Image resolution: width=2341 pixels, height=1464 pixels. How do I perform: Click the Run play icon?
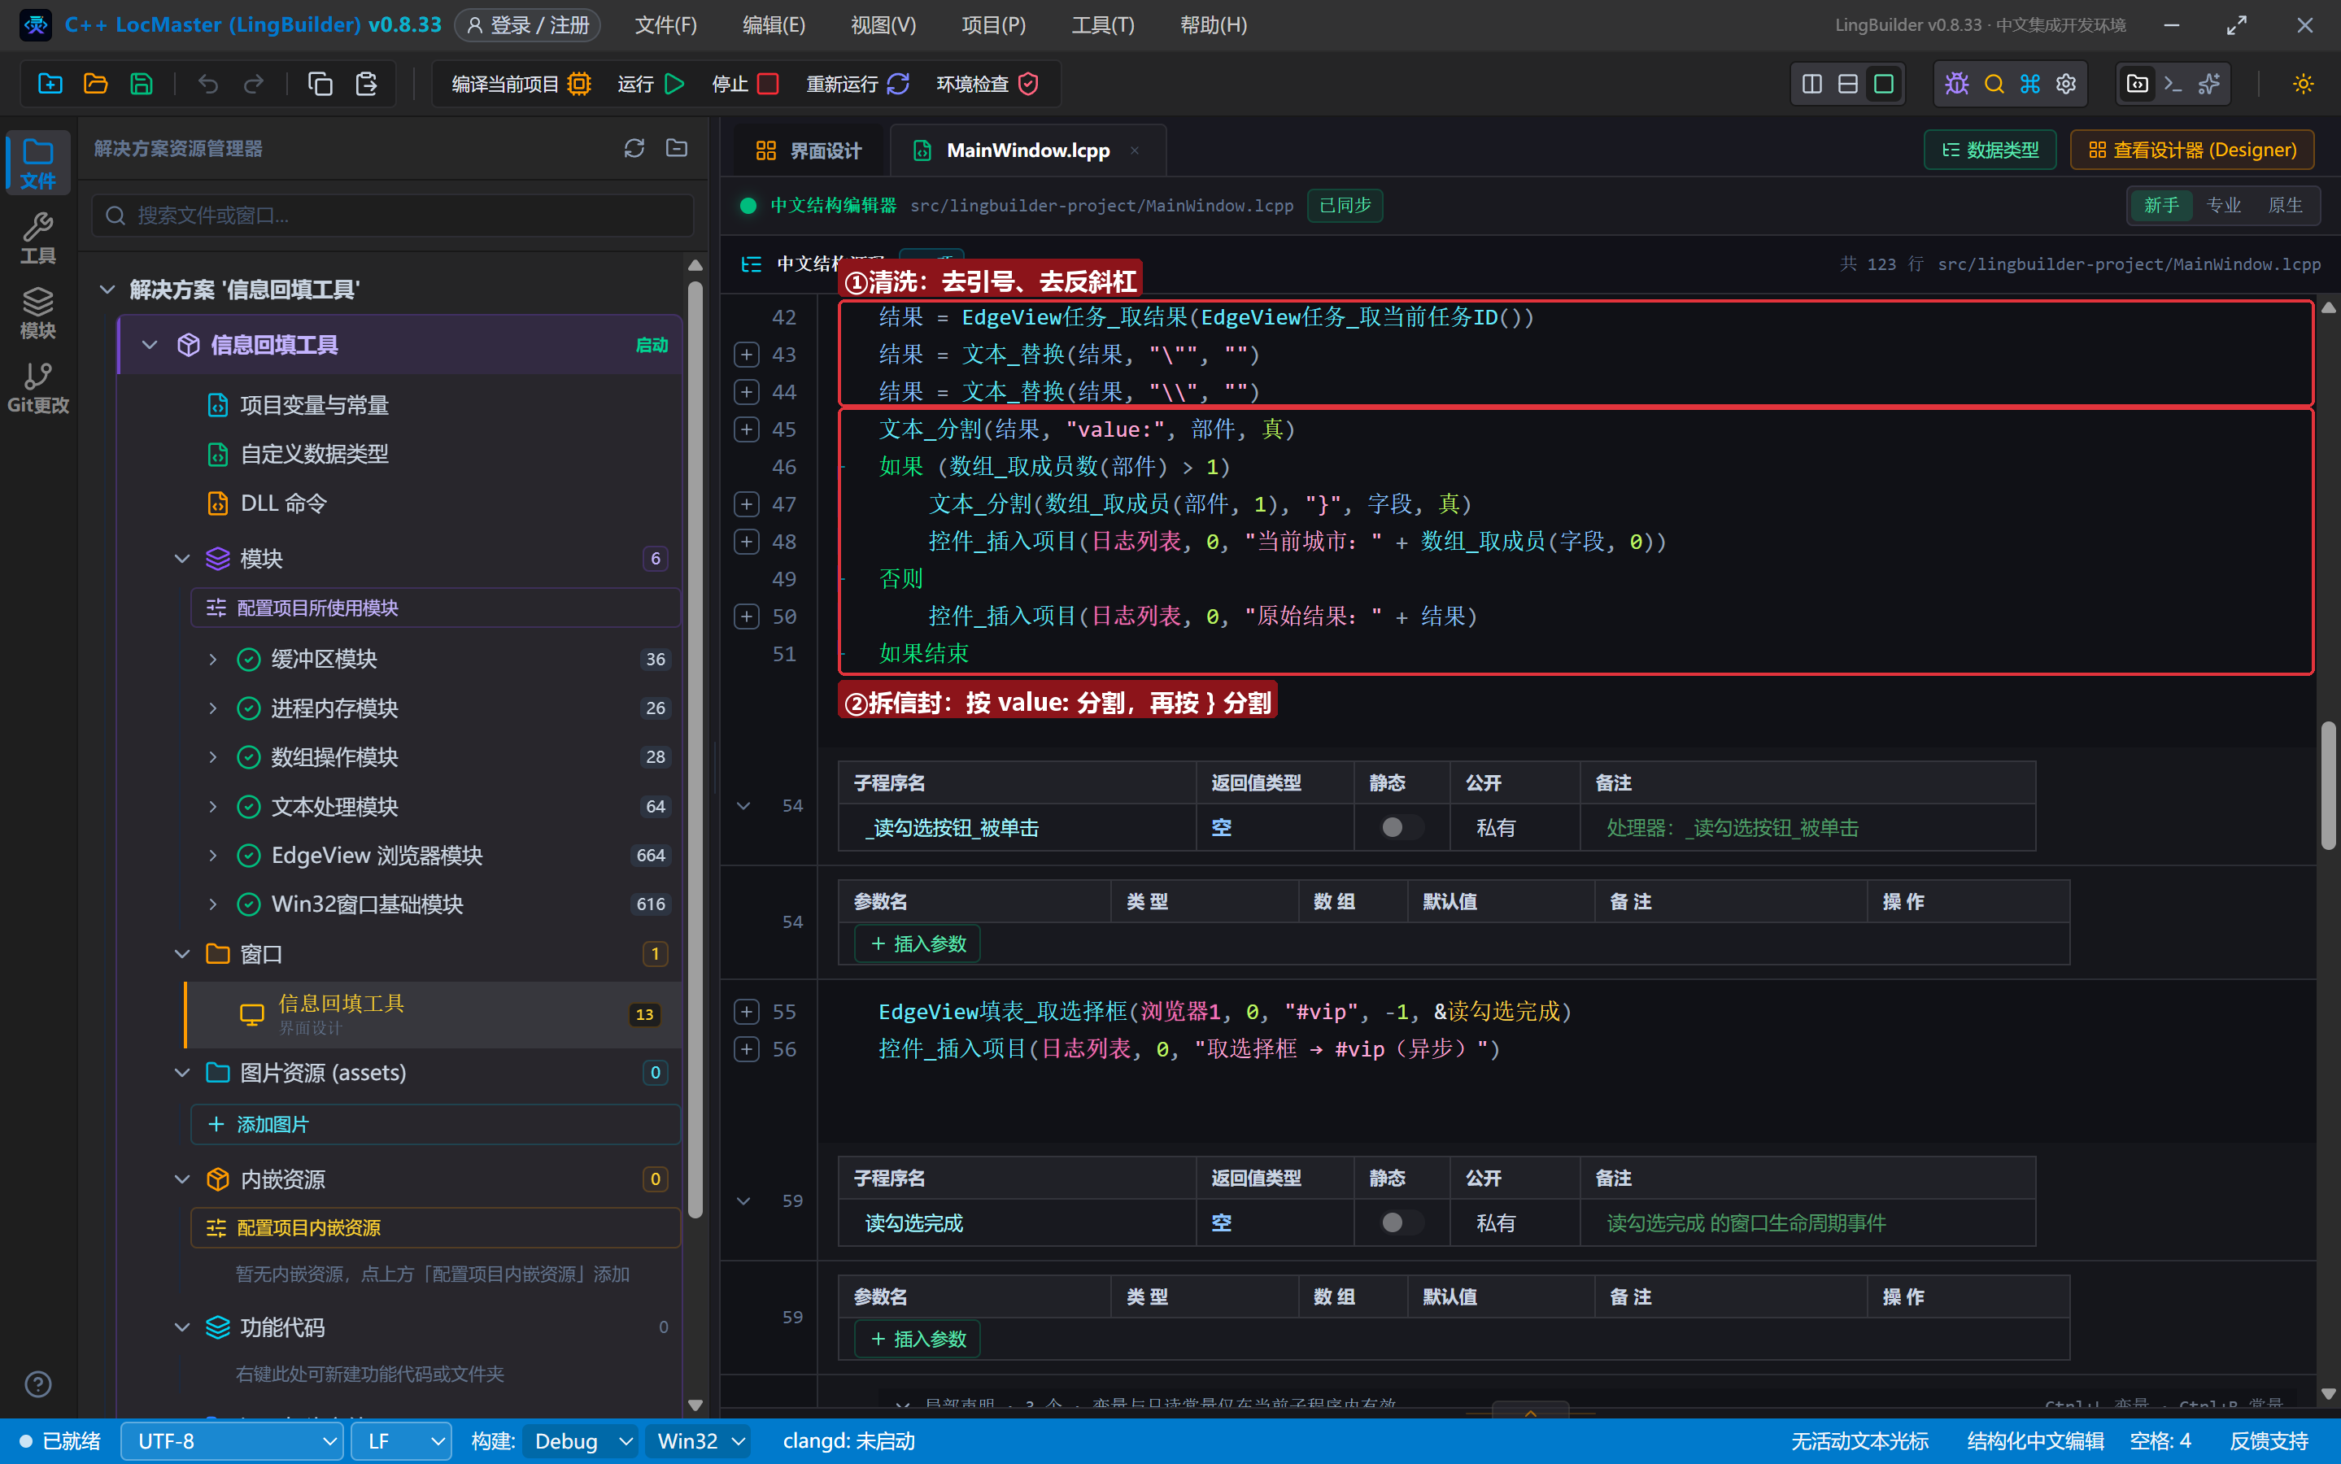675,85
